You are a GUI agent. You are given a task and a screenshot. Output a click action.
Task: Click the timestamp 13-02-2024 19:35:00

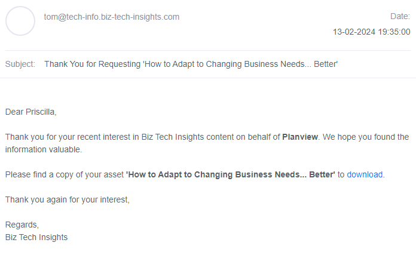pos(371,32)
